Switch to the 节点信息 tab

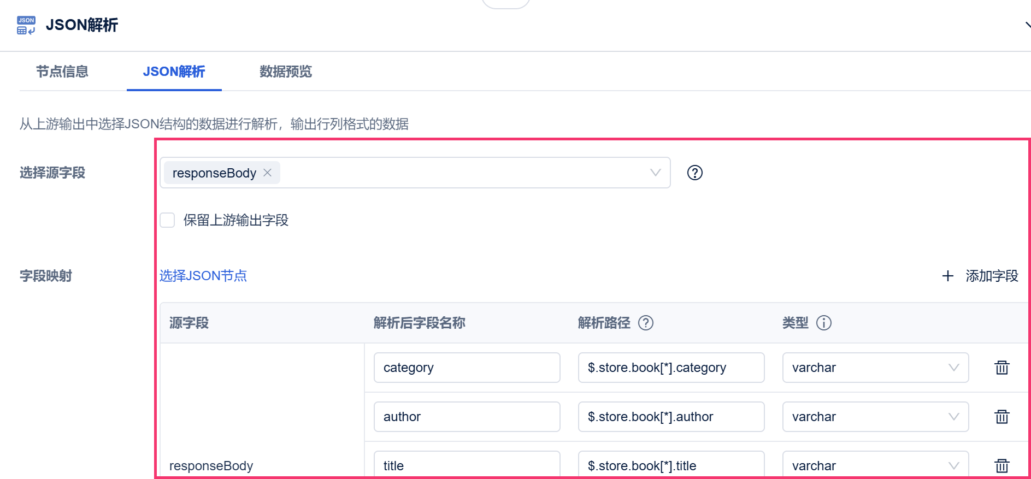[62, 72]
